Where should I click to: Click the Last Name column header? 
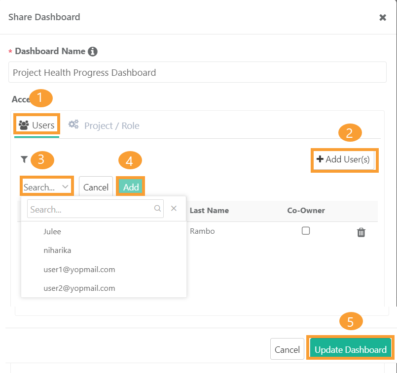(209, 211)
